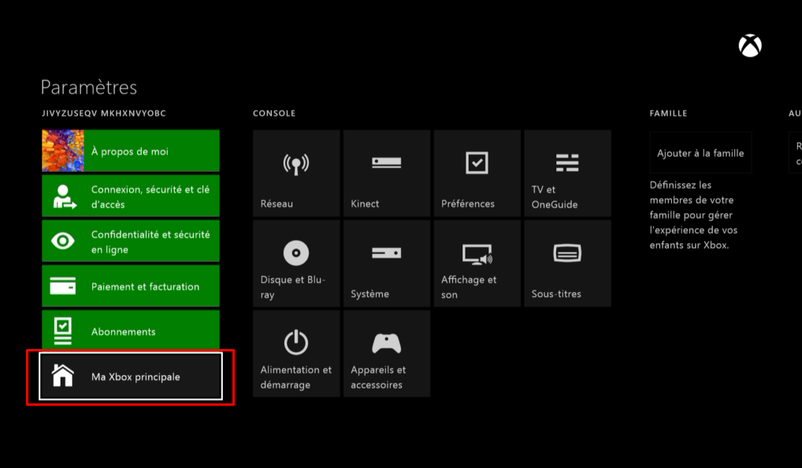The image size is (802, 468).
Task: Click the Connexion person-with-arrow icon
Action: pyautogui.click(x=64, y=196)
